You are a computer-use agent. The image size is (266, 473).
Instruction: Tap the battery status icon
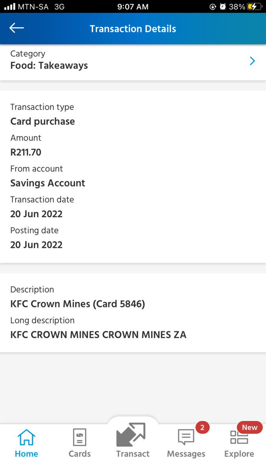[x=254, y=7]
